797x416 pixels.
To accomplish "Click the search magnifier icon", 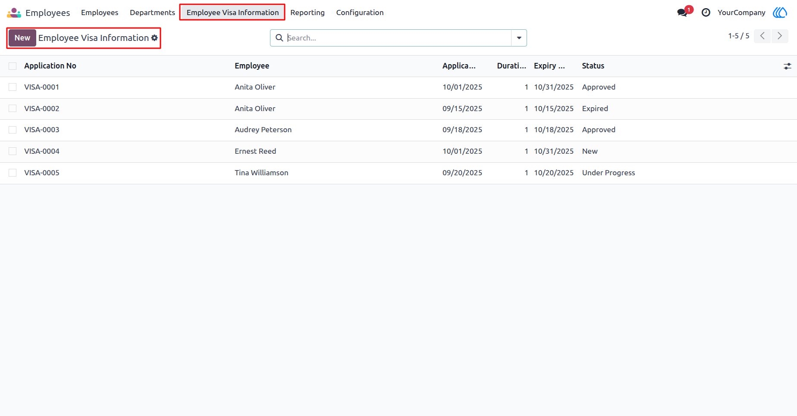I will pyautogui.click(x=279, y=38).
